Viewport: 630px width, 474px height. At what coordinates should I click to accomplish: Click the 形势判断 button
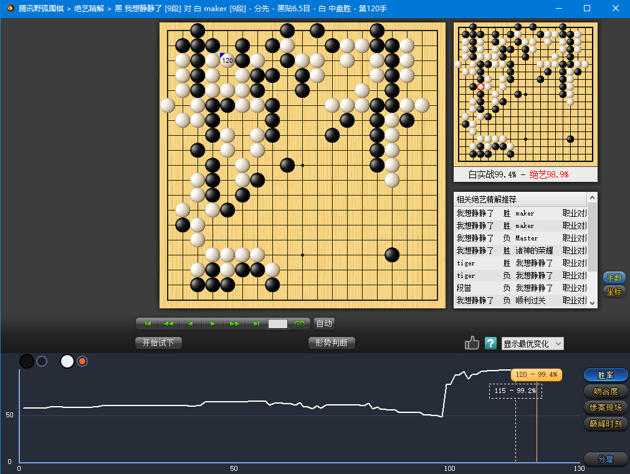pyautogui.click(x=332, y=343)
